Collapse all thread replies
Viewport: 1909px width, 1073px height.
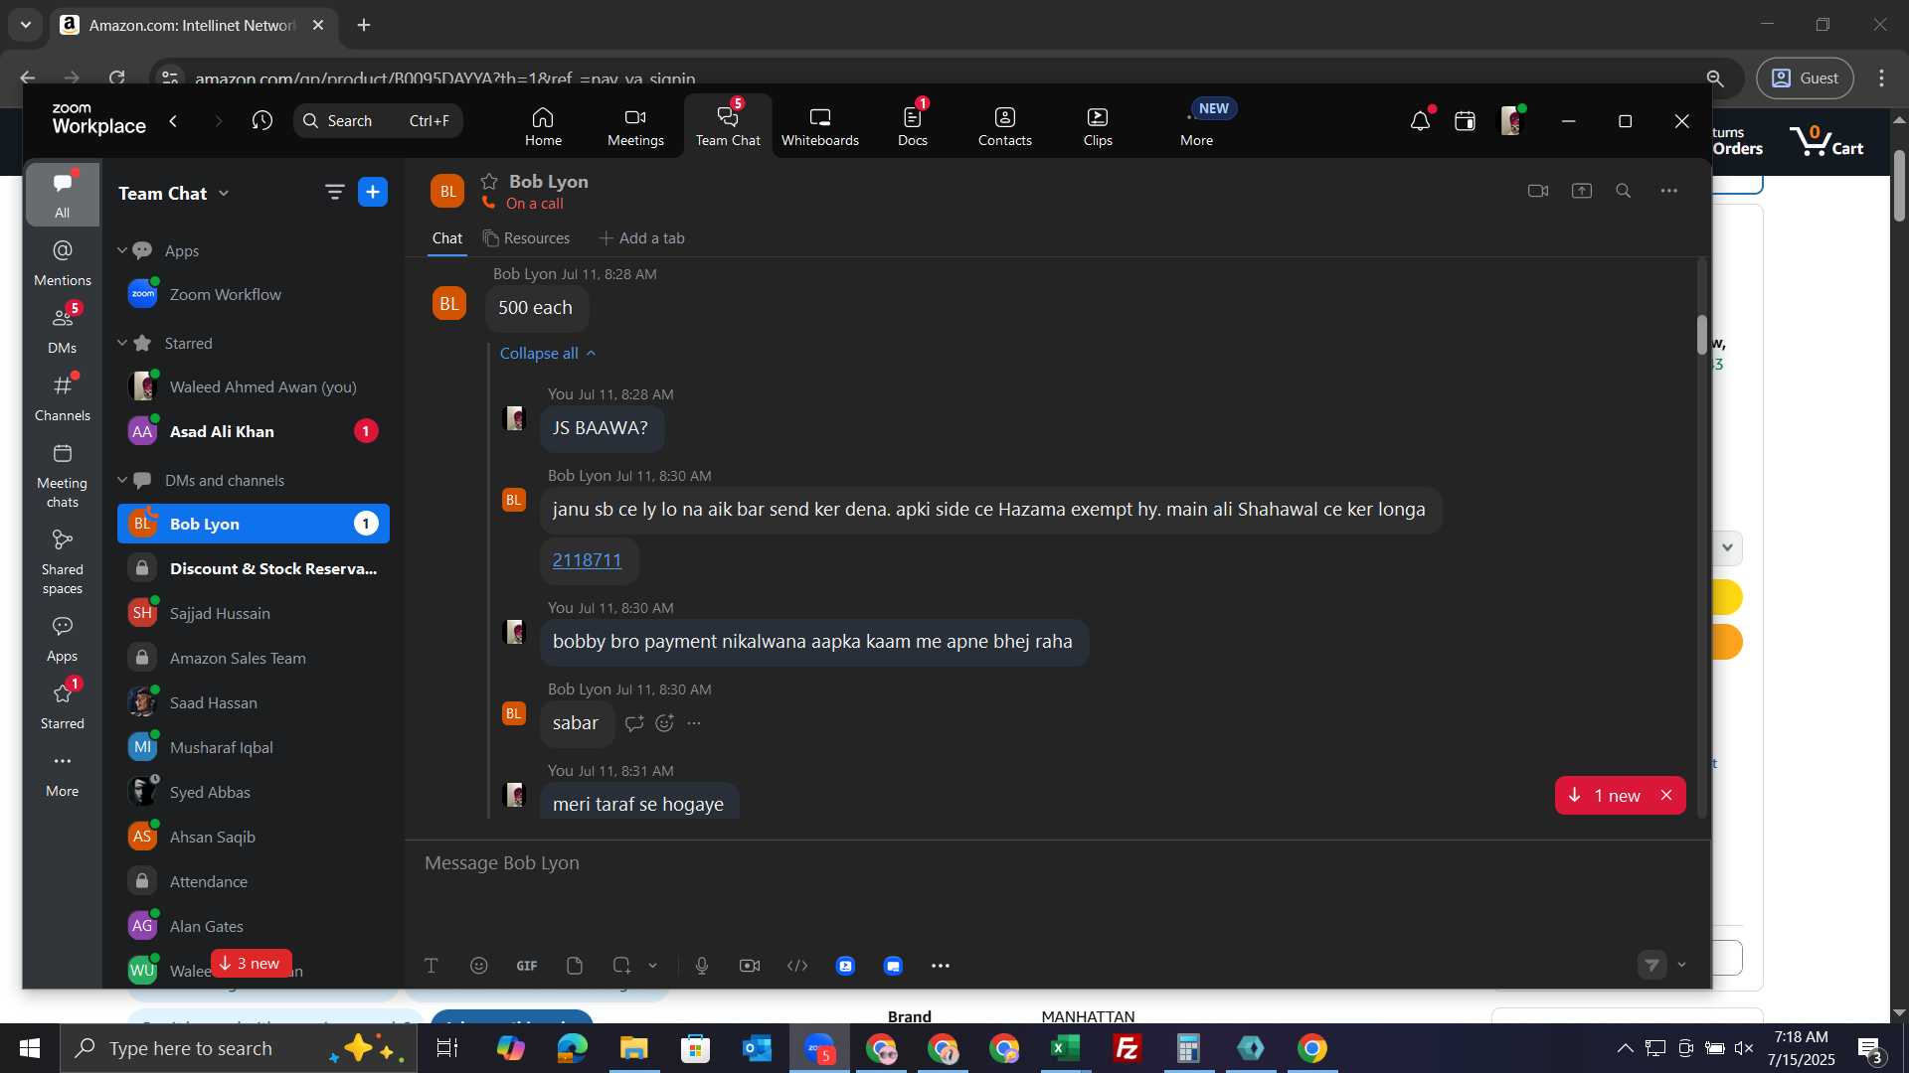[x=548, y=353]
